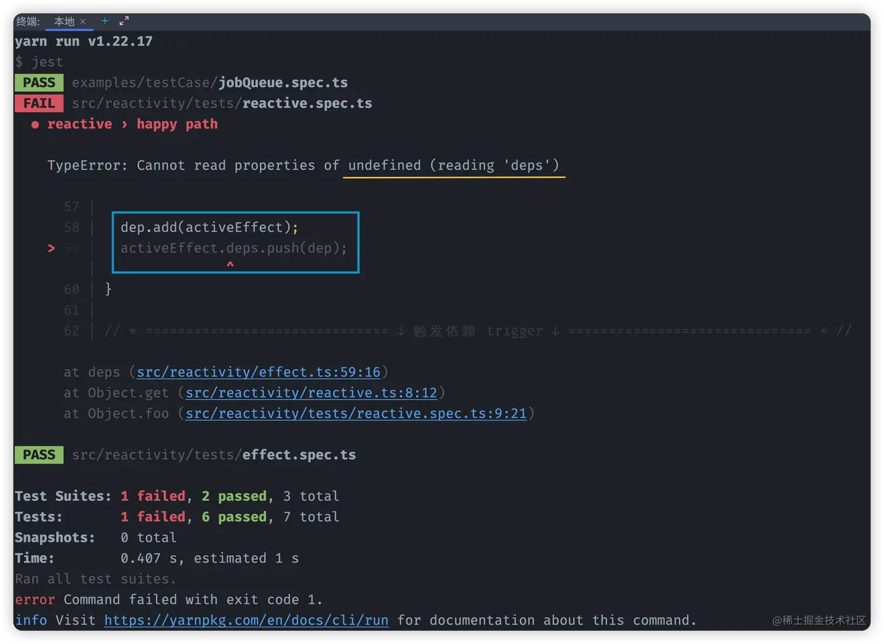The image size is (884, 644).
Task: Click line number 57 in the code snippet
Action: coord(71,207)
